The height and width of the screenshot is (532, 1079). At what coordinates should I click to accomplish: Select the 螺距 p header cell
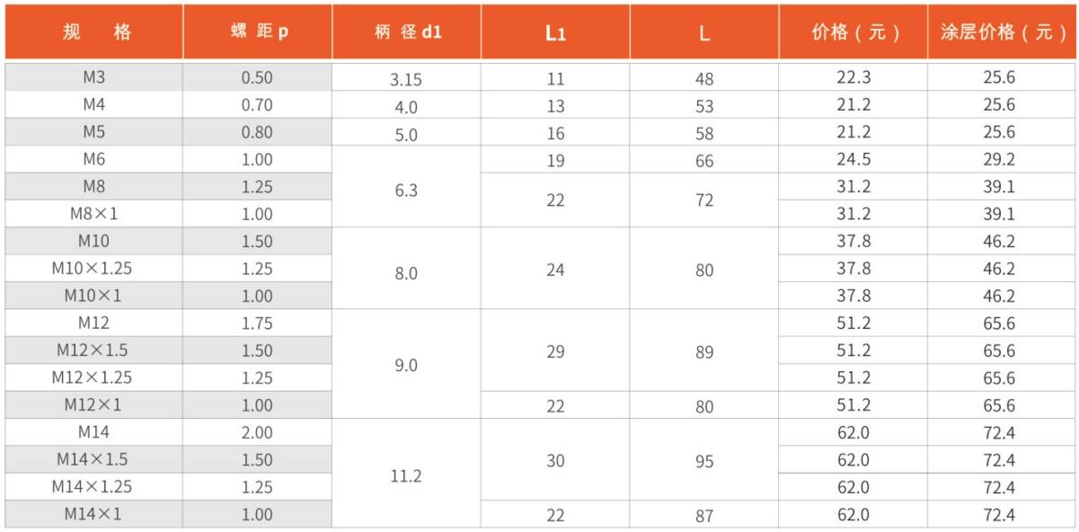pos(258,32)
